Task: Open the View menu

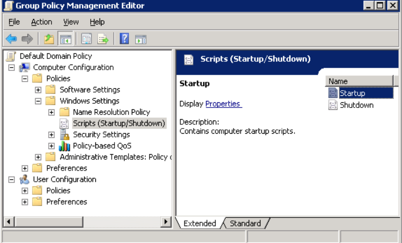Action: click(x=71, y=22)
